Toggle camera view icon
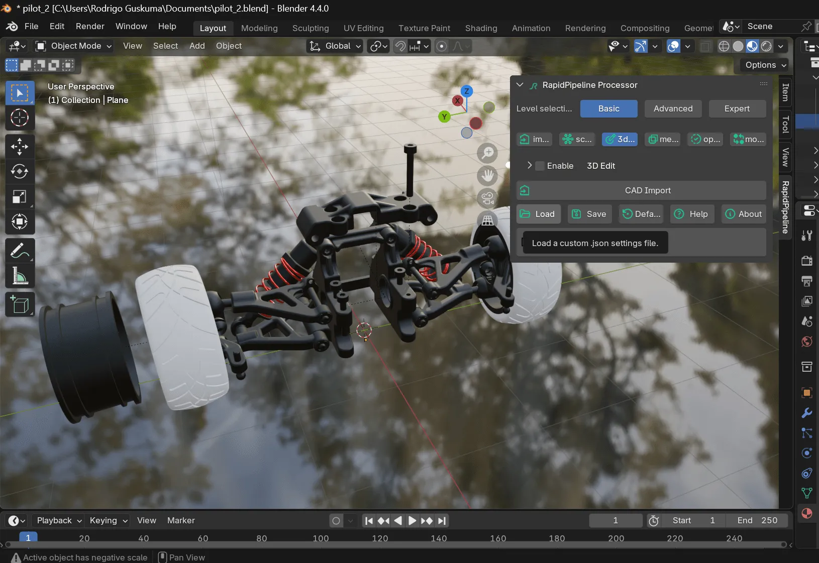Screen dimensions: 819x563 (x=487, y=198)
